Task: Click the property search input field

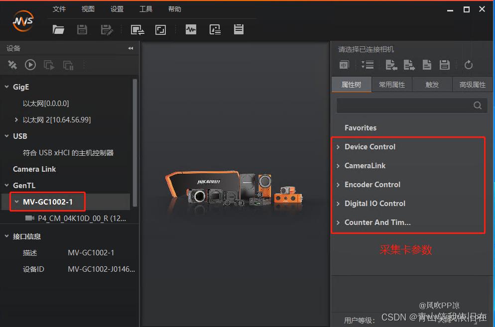Action: click(403, 106)
